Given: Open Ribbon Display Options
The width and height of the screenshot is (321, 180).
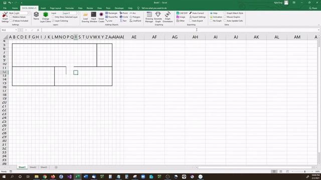Looking at the screenshot, I should (294, 2).
